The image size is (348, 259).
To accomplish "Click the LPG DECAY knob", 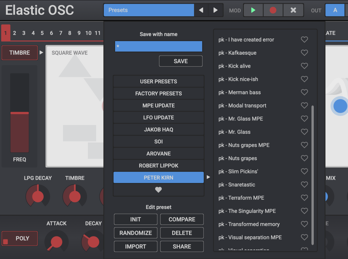I will (x=38, y=196).
